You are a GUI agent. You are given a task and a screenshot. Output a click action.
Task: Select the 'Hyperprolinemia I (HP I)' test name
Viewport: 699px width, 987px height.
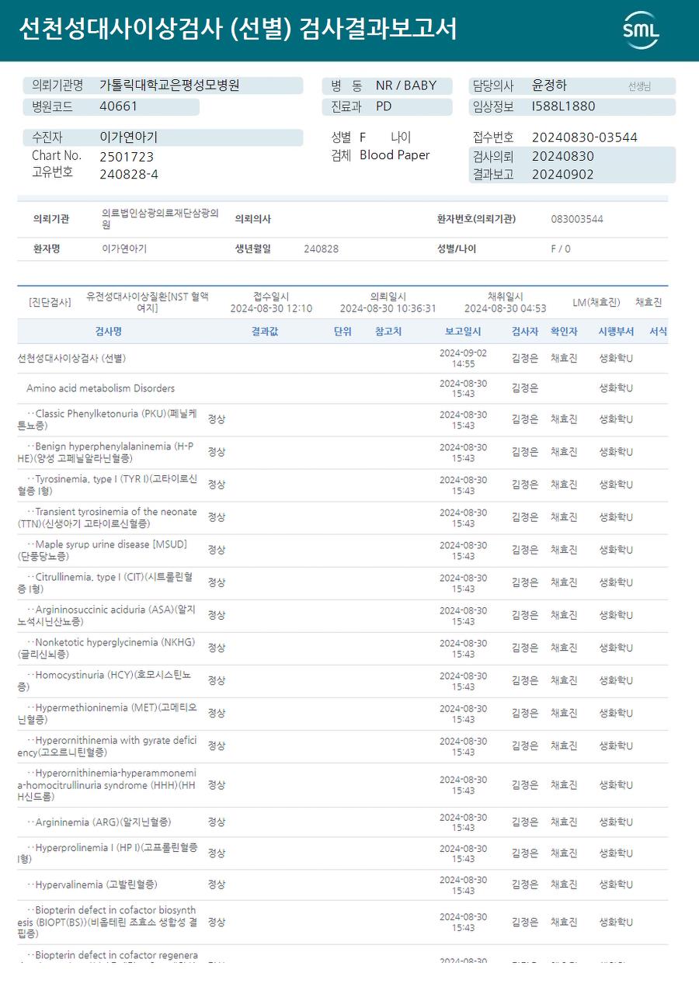107,853
